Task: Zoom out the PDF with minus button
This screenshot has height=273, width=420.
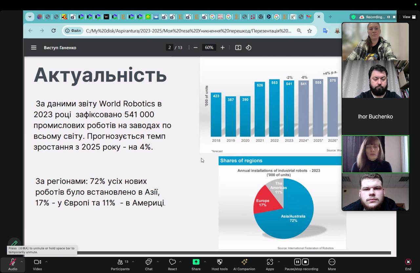Action: 196,48
